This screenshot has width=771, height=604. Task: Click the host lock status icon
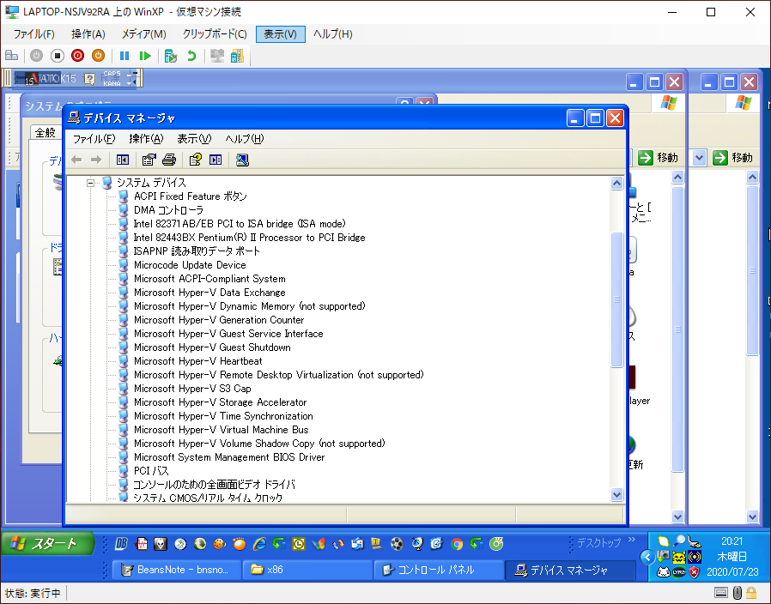[x=751, y=593]
